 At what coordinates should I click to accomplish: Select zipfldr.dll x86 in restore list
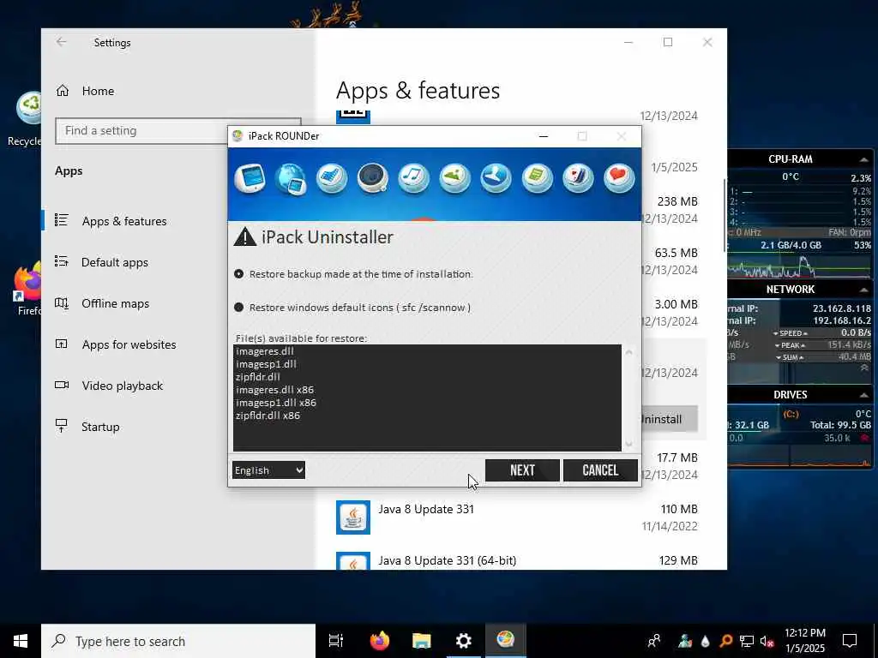[268, 416]
